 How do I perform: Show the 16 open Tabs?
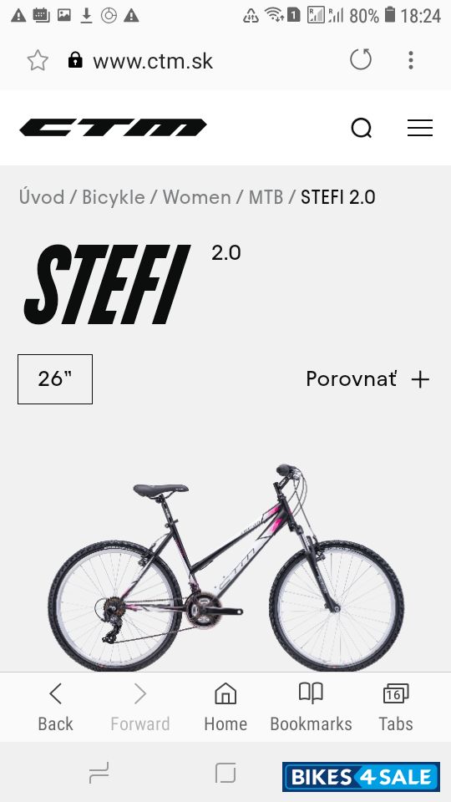tap(396, 708)
